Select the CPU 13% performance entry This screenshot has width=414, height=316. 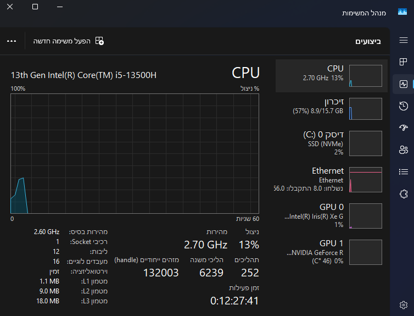(331, 76)
